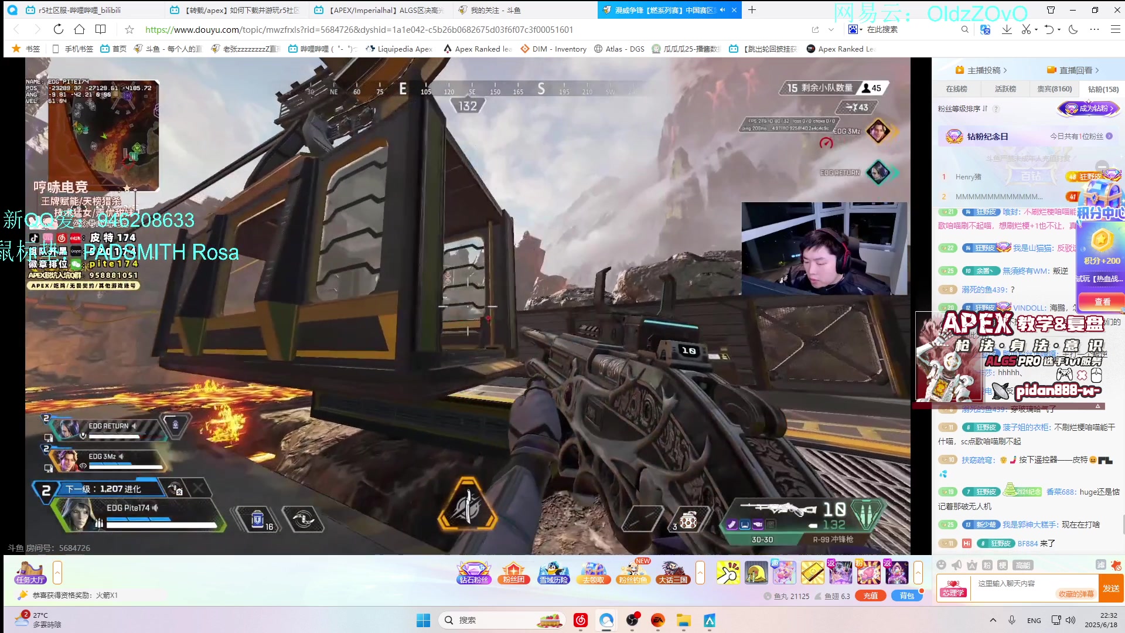Viewport: 1125px width, 633px height.
Task: Click the translate page icon
Action: coord(985,29)
